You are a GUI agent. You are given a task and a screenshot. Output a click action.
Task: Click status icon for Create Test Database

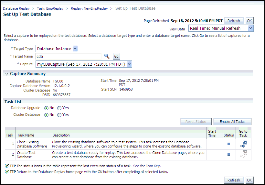(x=229, y=154)
